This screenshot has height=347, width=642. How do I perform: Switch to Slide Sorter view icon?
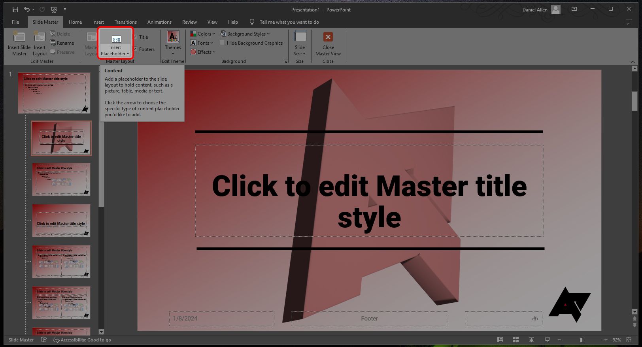pyautogui.click(x=516, y=340)
